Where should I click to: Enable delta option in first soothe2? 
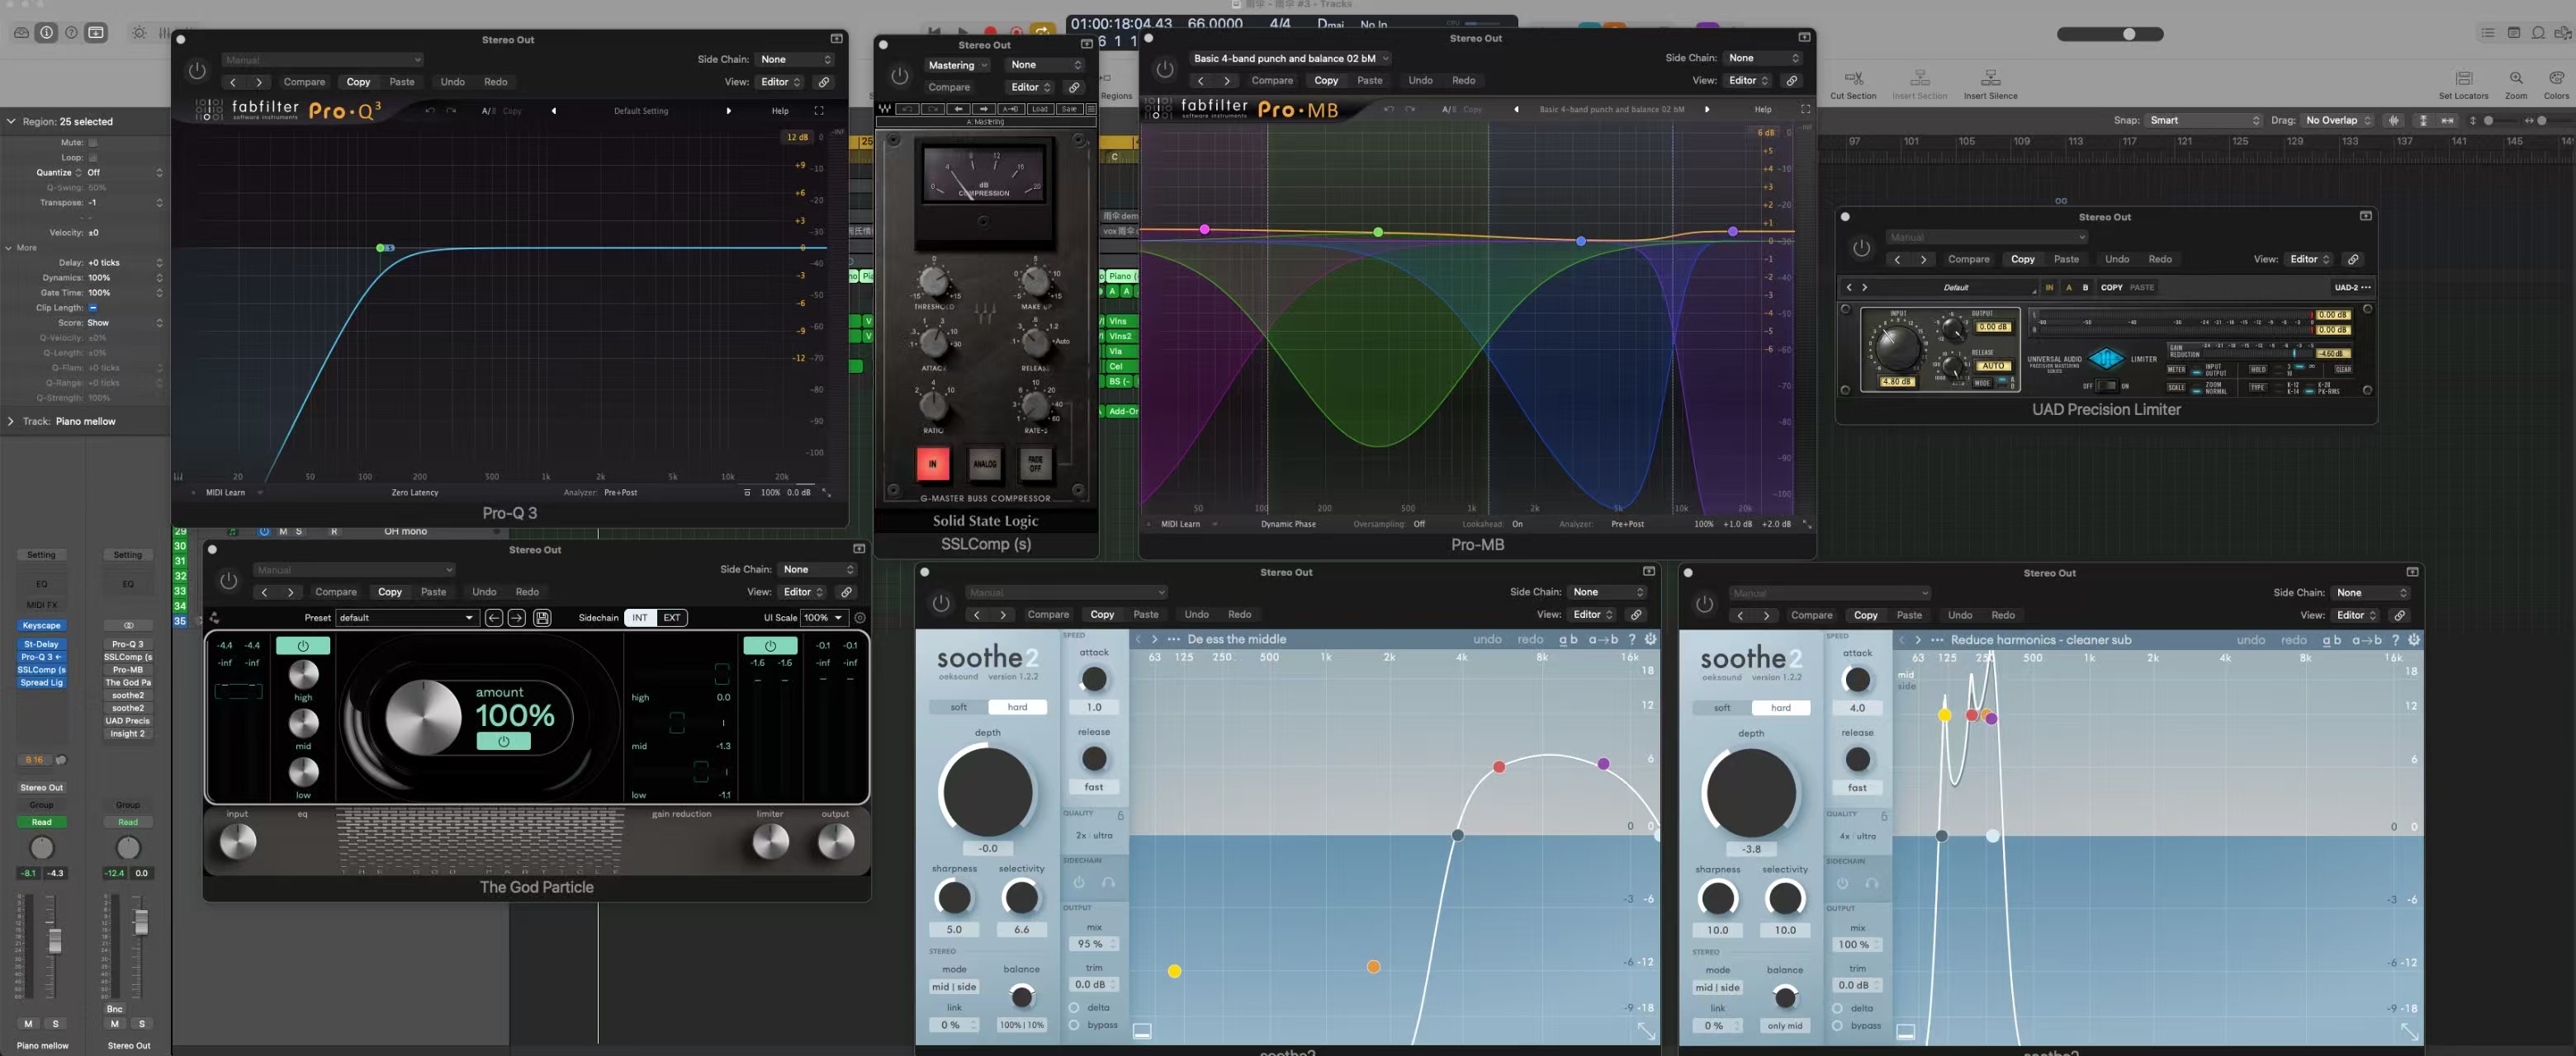(1074, 1008)
